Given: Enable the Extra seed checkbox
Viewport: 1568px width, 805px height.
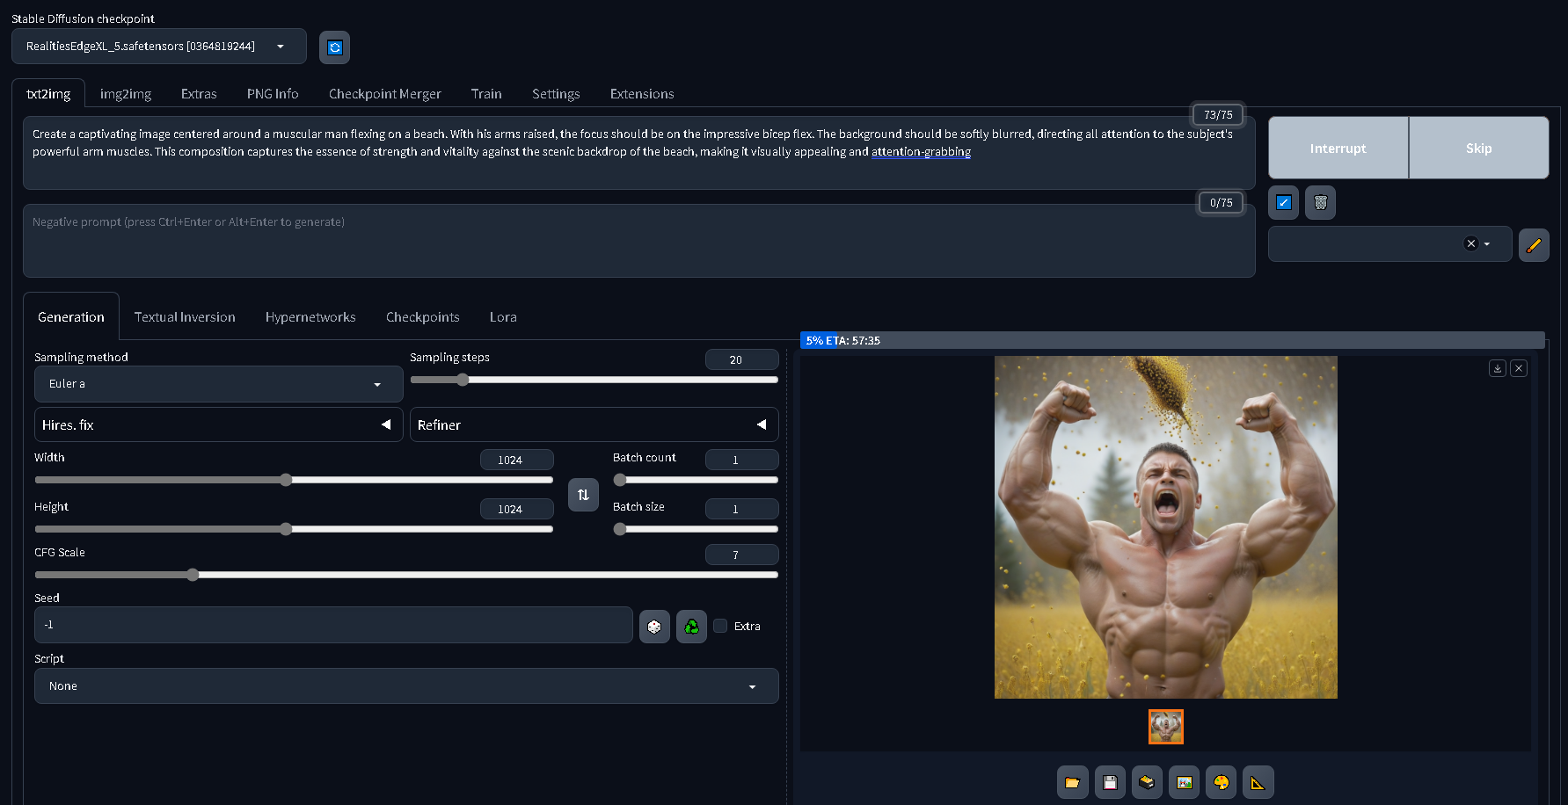Looking at the screenshot, I should coord(721,626).
